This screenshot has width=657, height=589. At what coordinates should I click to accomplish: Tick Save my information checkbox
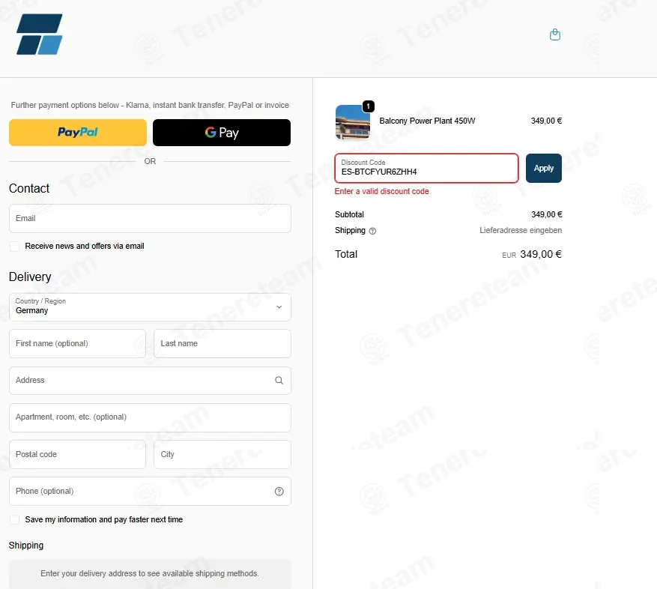[15, 519]
